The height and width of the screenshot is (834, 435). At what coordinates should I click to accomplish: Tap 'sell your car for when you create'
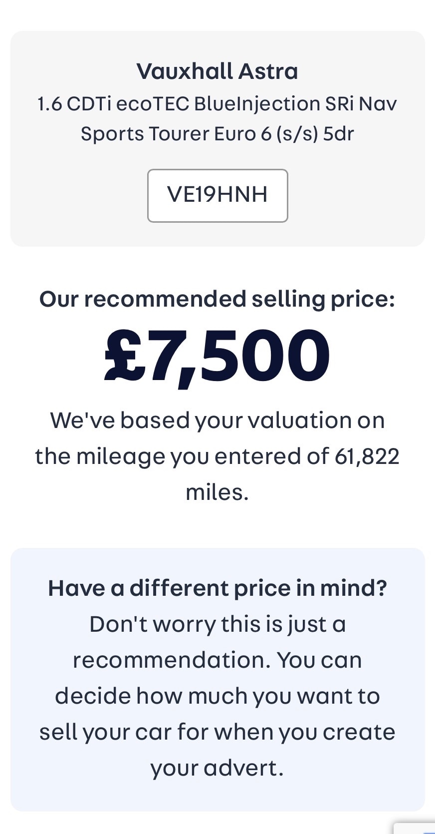tap(217, 732)
